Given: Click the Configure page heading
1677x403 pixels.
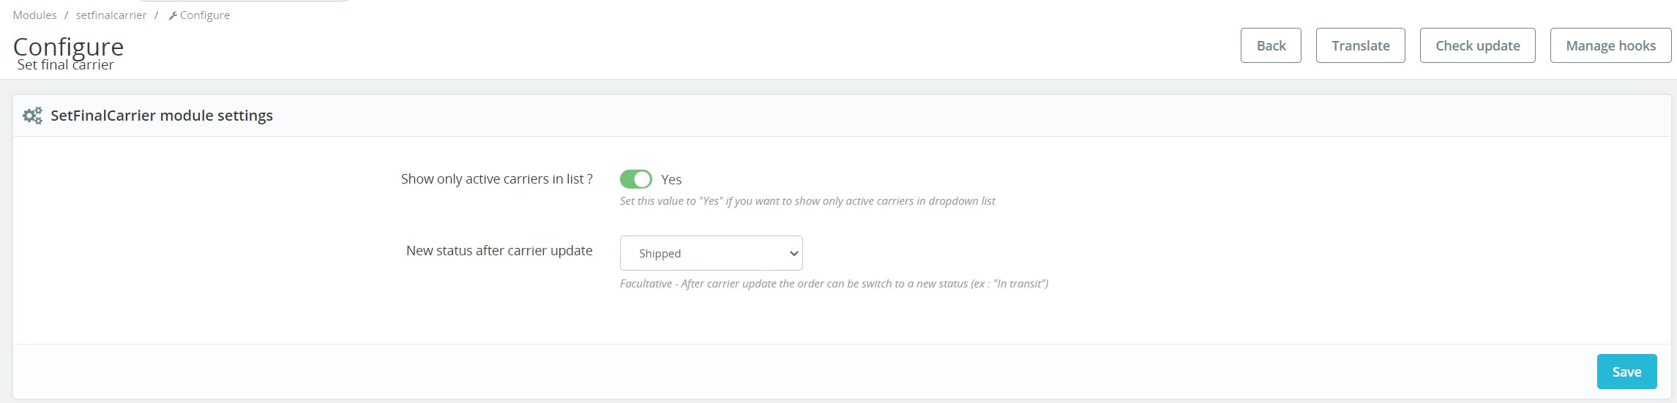Looking at the screenshot, I should coord(68,46).
